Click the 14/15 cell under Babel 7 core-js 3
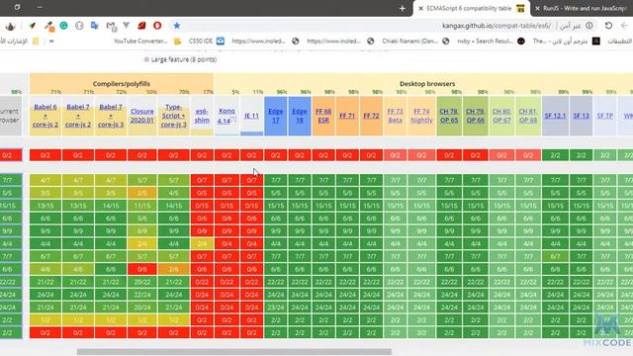 pyautogui.click(x=110, y=206)
